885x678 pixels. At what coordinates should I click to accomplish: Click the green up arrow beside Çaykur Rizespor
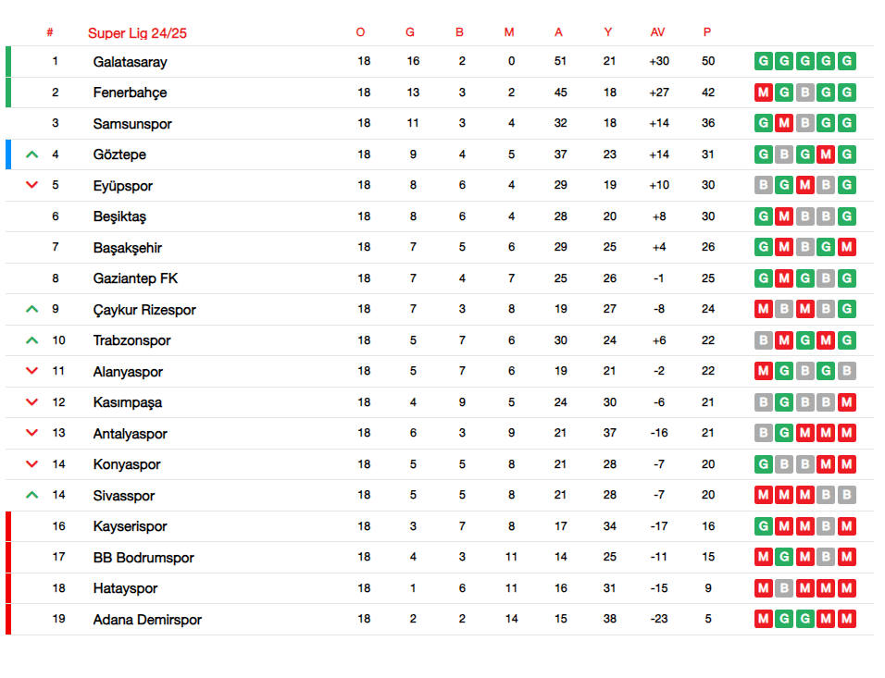[x=32, y=309]
